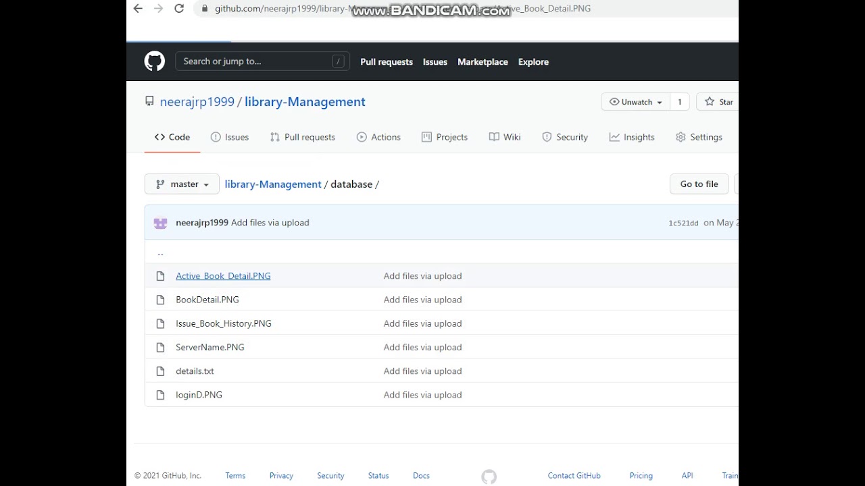Image resolution: width=865 pixels, height=486 pixels.
Task: Click the file icon for Active_Book_Detail.PNG
Action: click(x=160, y=276)
